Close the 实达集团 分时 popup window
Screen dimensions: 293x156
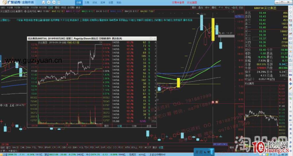[x=155, y=38]
